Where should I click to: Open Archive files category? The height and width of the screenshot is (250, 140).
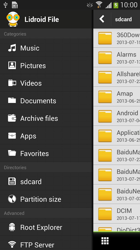pos(46,118)
